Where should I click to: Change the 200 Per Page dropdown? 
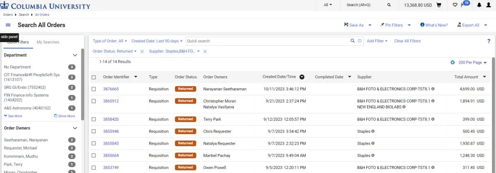point(472,62)
